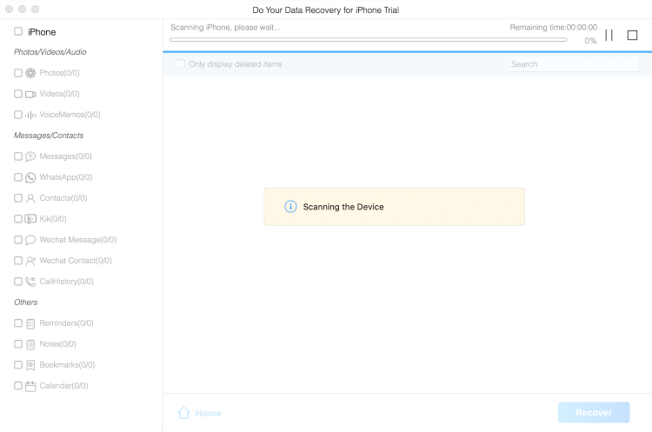This screenshot has height=432, width=652.
Task: Click the Photos flower icon
Action: click(x=30, y=73)
